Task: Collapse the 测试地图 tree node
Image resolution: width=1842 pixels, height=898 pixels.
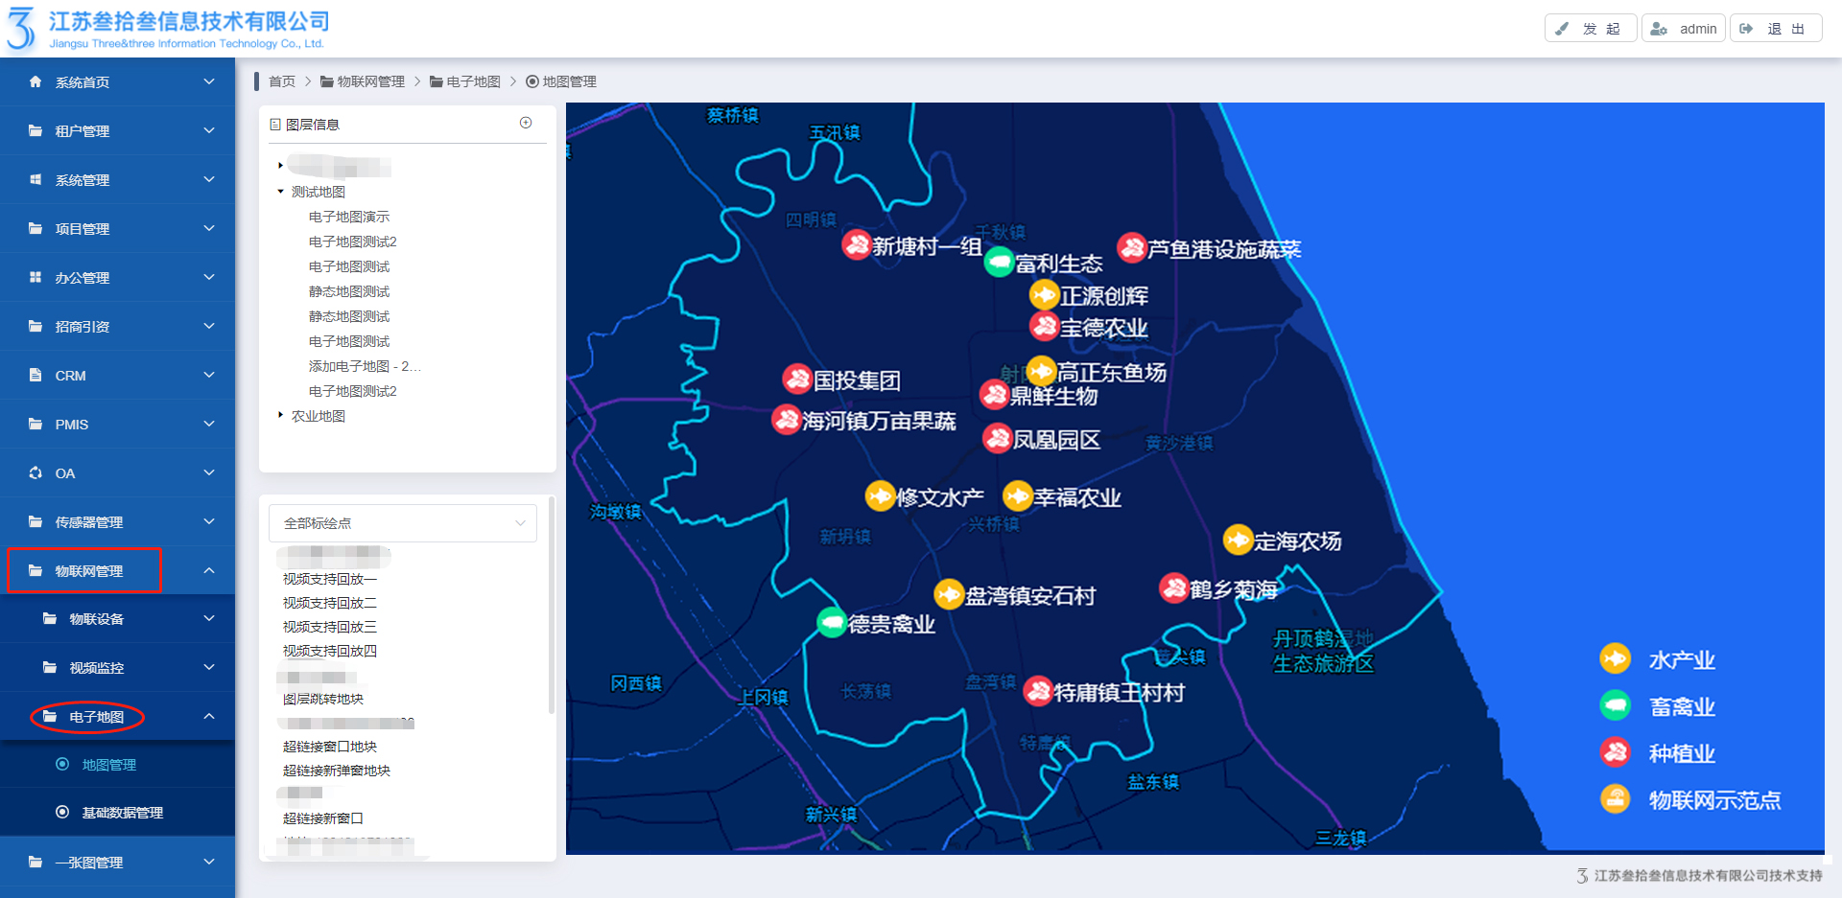Action: pos(280,192)
